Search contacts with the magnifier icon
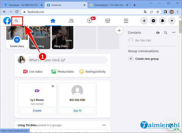Viewport: 182px width, 133px height. pyautogui.click(x=166, y=33)
